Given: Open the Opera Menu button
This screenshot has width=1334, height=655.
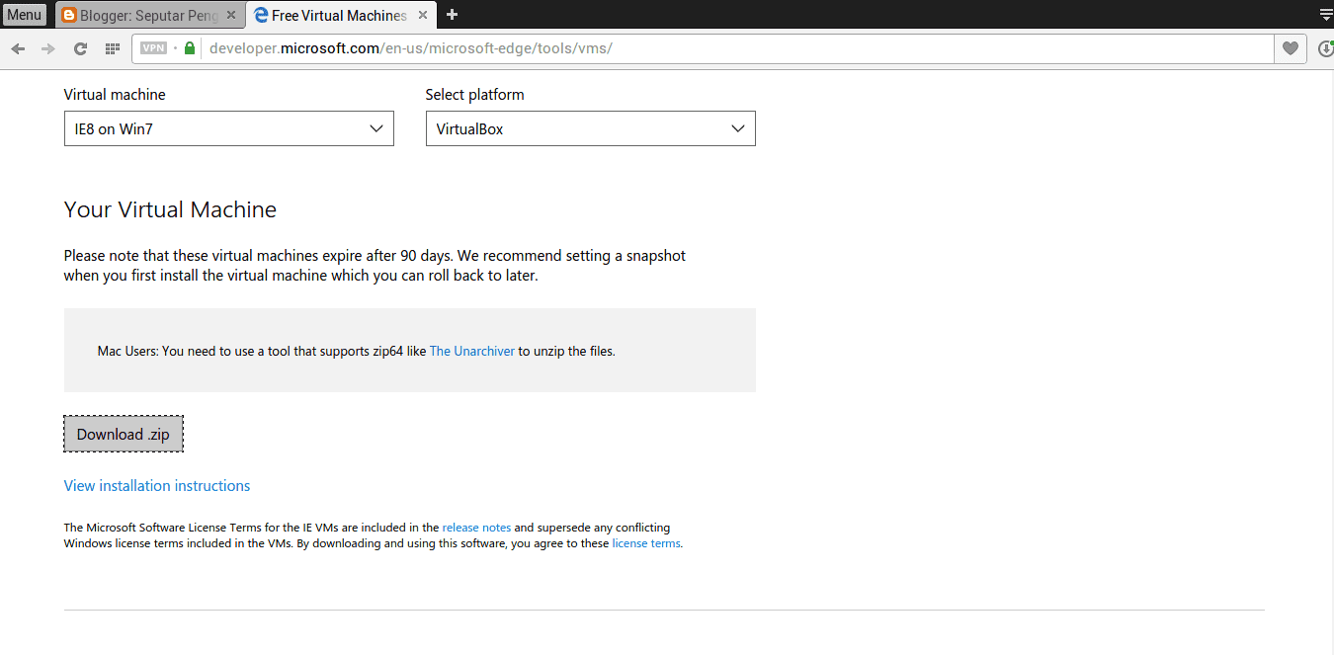Looking at the screenshot, I should (25, 15).
